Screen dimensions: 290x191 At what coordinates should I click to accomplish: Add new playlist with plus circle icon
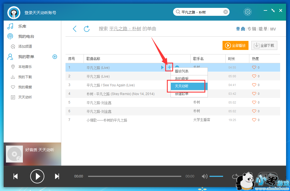click(x=55, y=57)
